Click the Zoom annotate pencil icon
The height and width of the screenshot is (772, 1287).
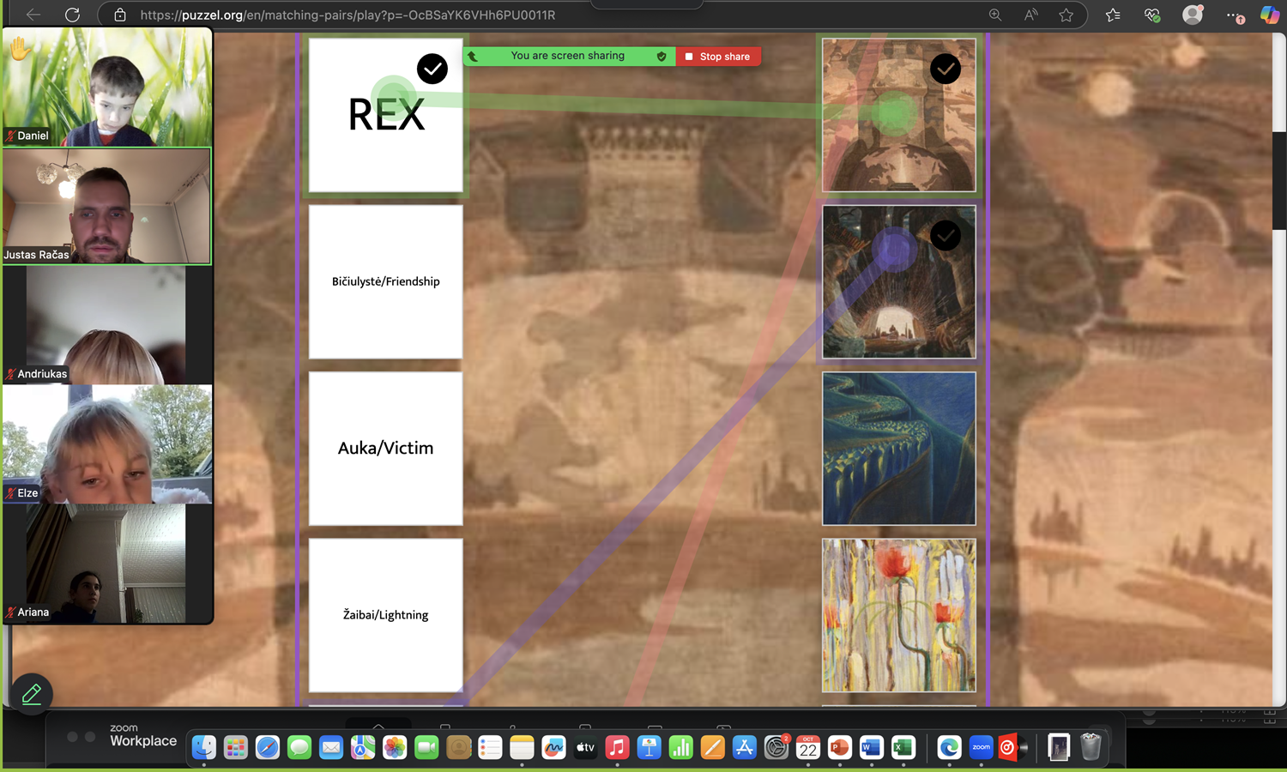[x=32, y=694]
